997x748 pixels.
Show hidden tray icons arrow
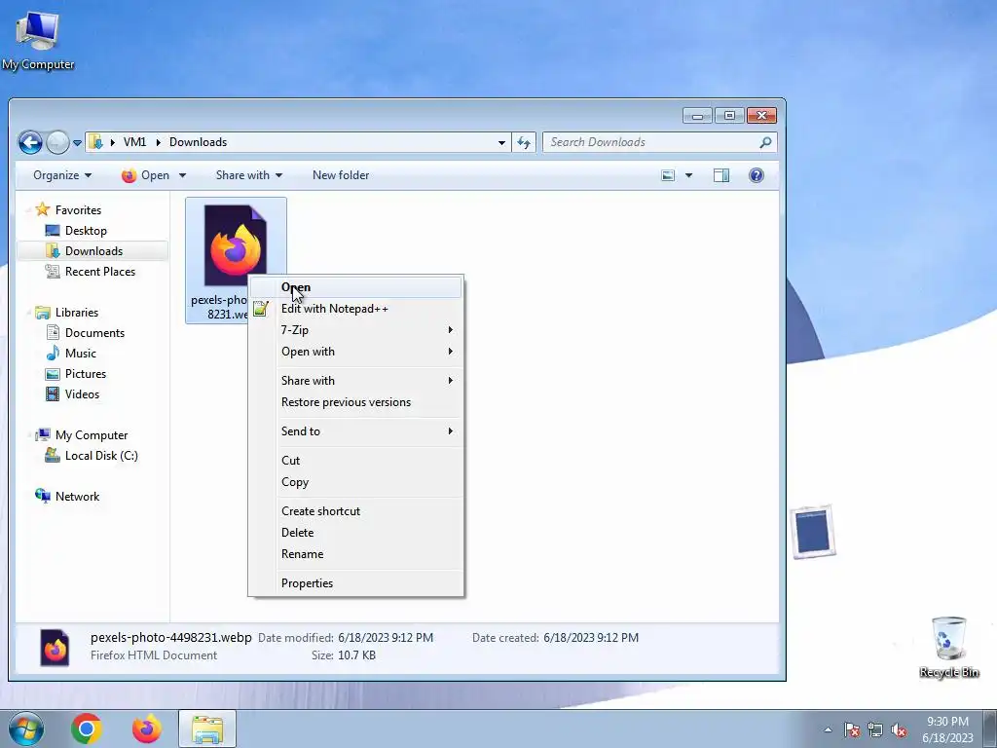tap(828, 730)
